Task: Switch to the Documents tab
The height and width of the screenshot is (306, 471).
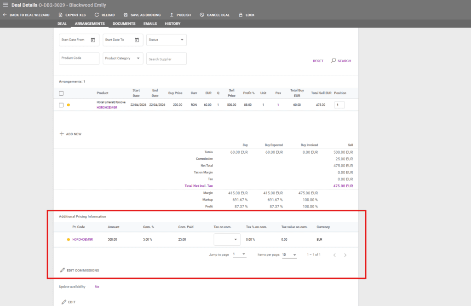Action: point(124,23)
